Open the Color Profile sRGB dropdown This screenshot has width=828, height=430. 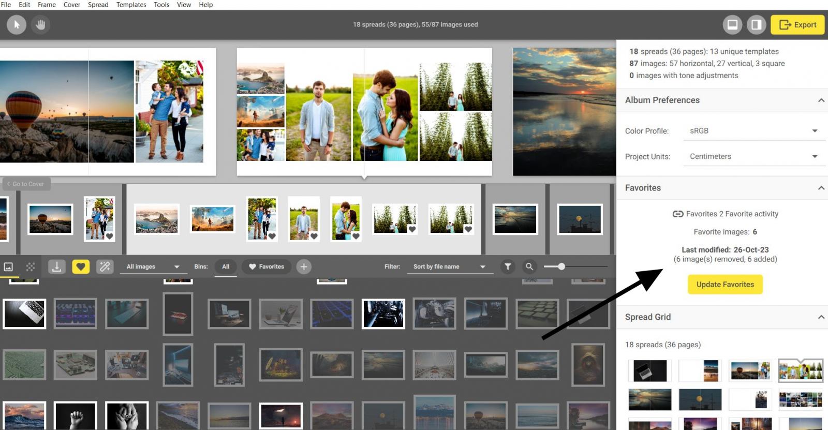point(753,131)
